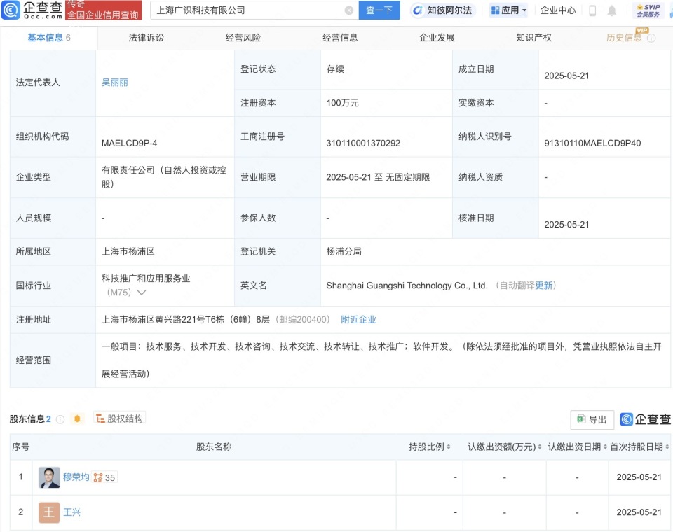Click the Qichacha logo icon
The width and height of the screenshot is (673, 532).
tap(11, 10)
